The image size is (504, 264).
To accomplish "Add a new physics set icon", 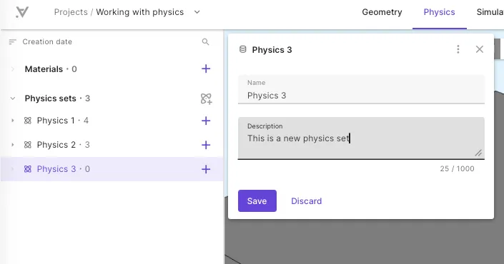I will pyautogui.click(x=206, y=98).
